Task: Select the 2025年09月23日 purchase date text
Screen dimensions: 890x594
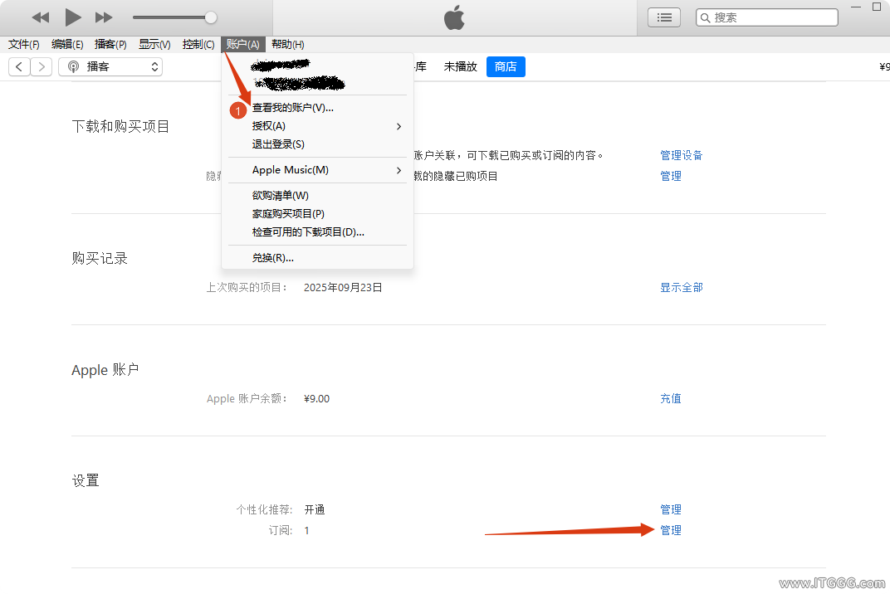Action: [x=343, y=288]
